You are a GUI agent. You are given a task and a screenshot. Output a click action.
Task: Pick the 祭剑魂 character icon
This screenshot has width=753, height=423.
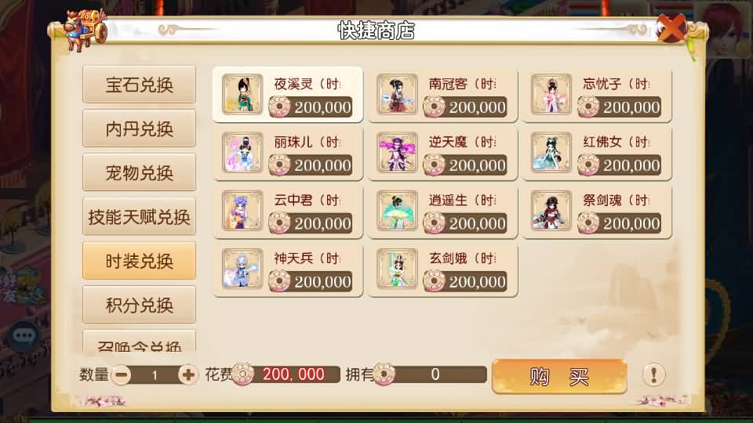551,211
